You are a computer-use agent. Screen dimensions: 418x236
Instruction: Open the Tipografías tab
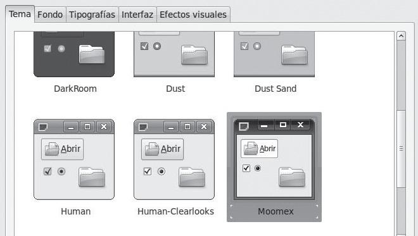(92, 15)
